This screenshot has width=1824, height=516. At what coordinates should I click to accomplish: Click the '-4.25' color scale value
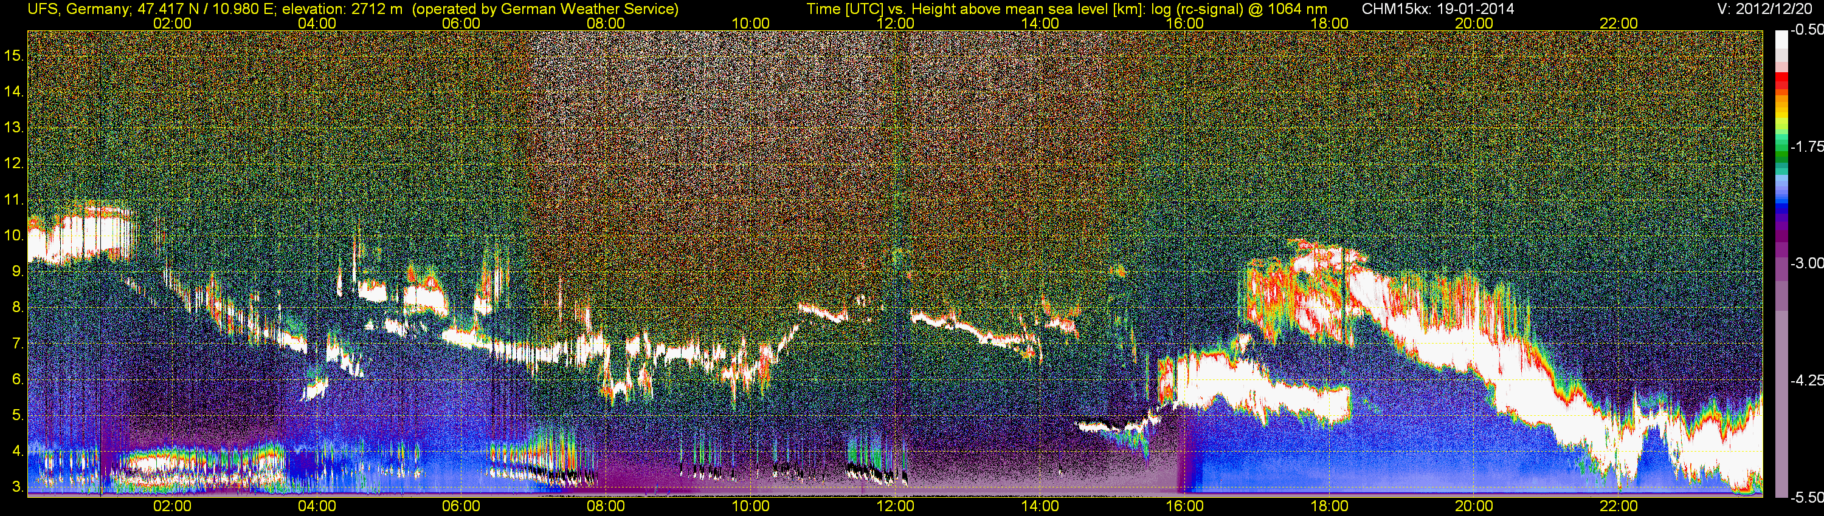(x=1806, y=380)
